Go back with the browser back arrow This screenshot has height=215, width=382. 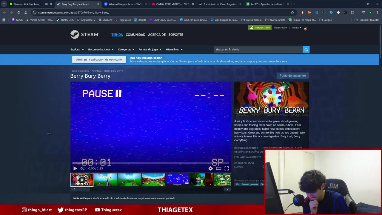tap(4, 13)
